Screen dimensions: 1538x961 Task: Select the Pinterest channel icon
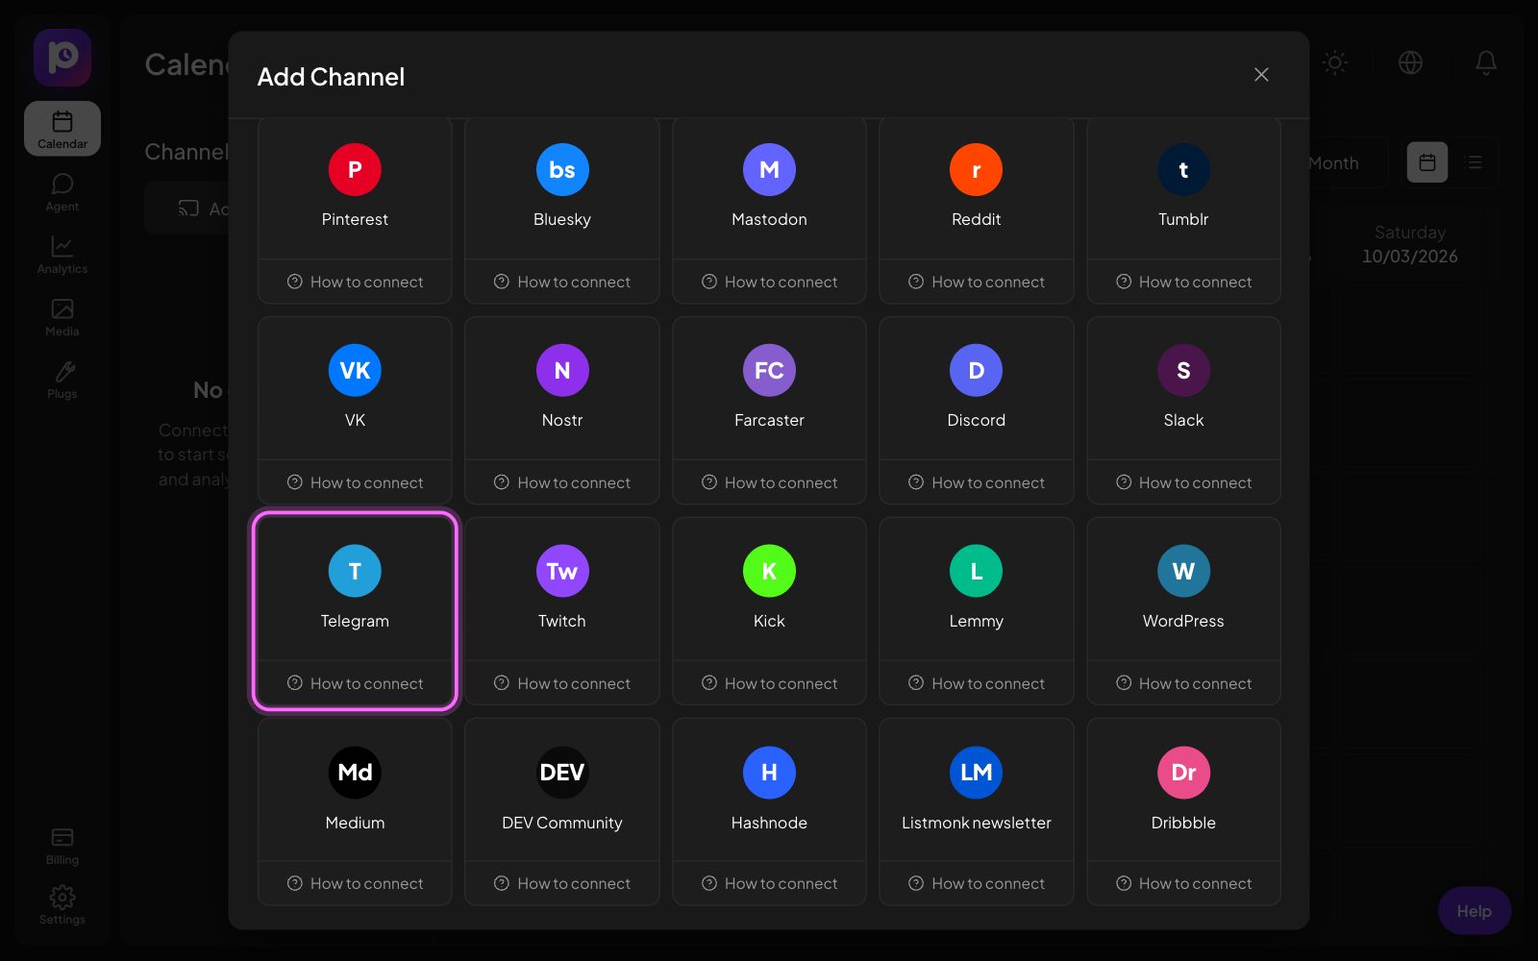(x=355, y=170)
